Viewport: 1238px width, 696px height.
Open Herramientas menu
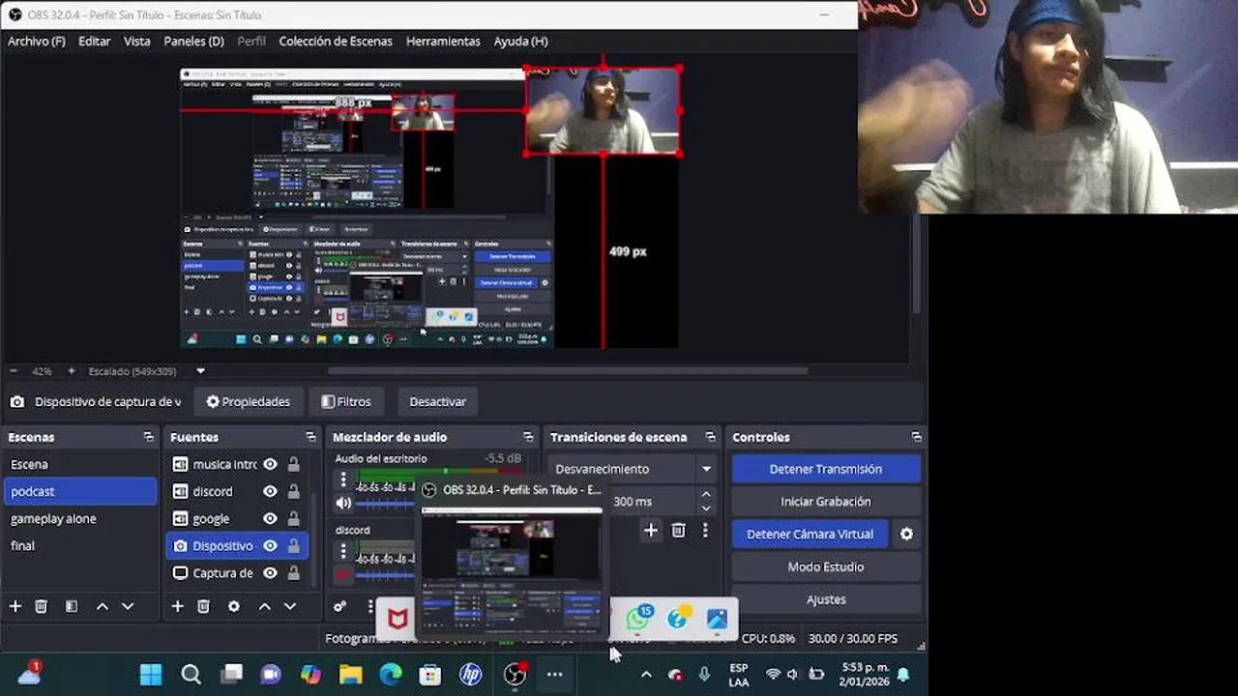(x=443, y=41)
